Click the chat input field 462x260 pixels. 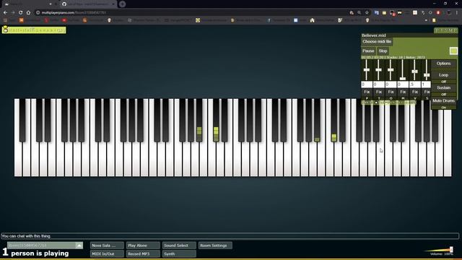230,236
